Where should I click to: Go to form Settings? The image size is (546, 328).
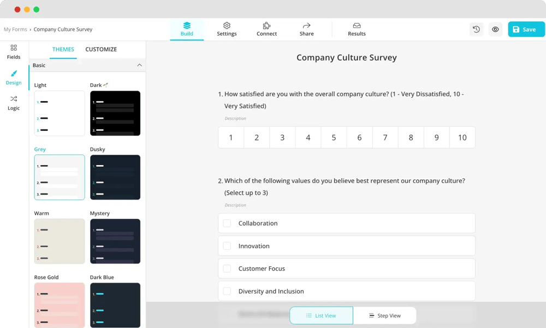pyautogui.click(x=227, y=29)
